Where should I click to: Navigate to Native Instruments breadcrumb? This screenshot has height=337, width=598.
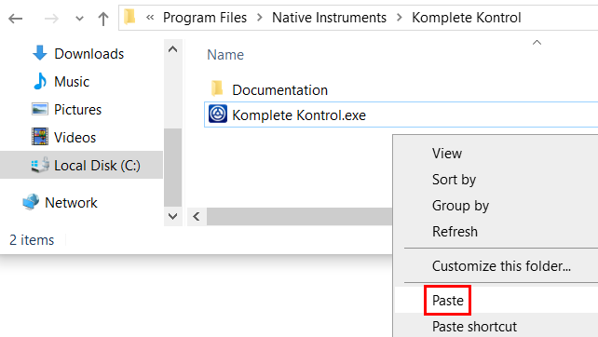[329, 18]
